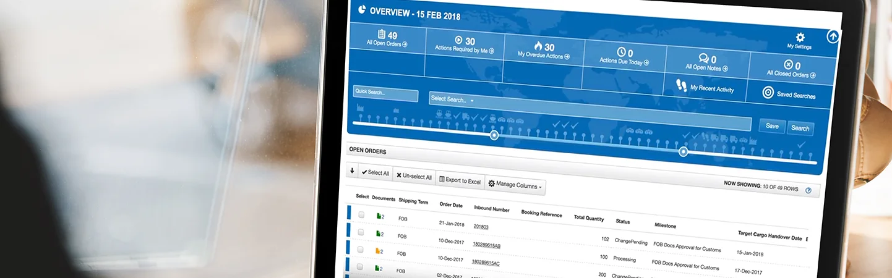Screen dimensions: 892x278
Task: Click the Order Date column header
Action: tap(450, 204)
